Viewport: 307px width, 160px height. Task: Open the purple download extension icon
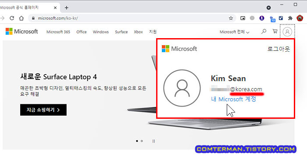(x=261, y=18)
